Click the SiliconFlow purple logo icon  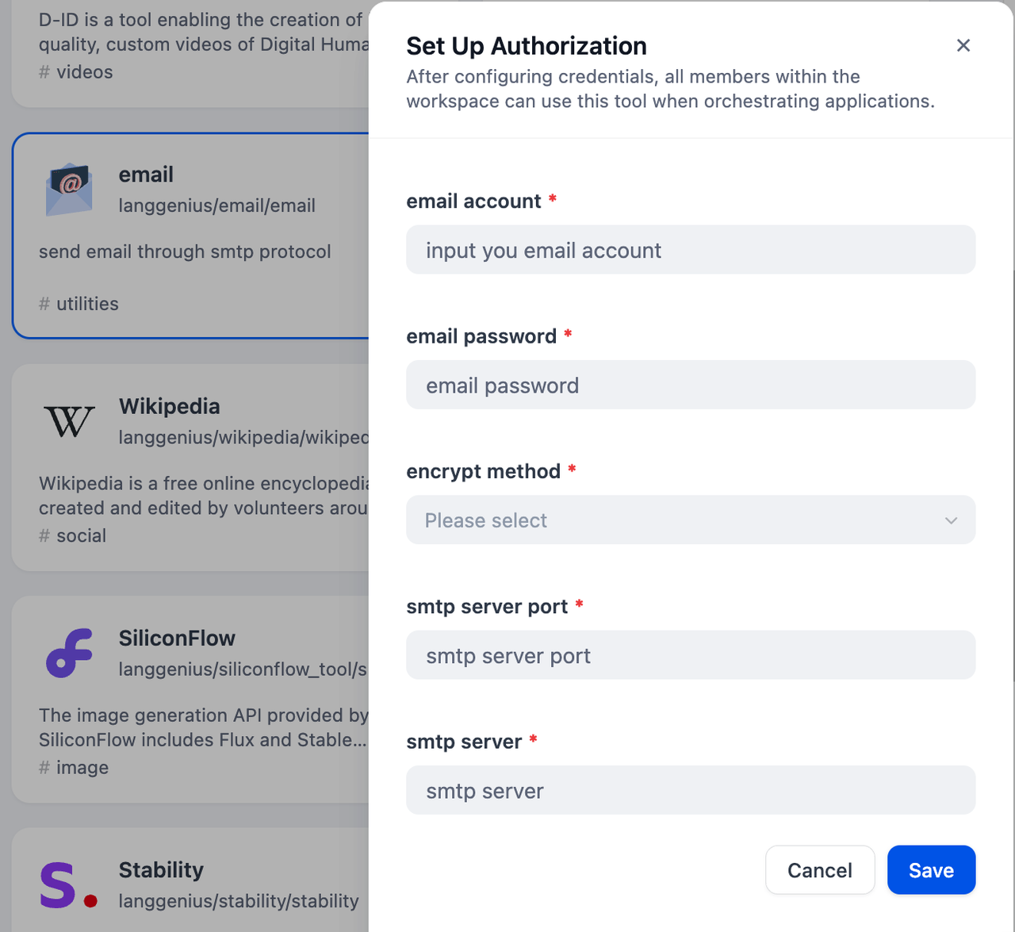coord(69,653)
